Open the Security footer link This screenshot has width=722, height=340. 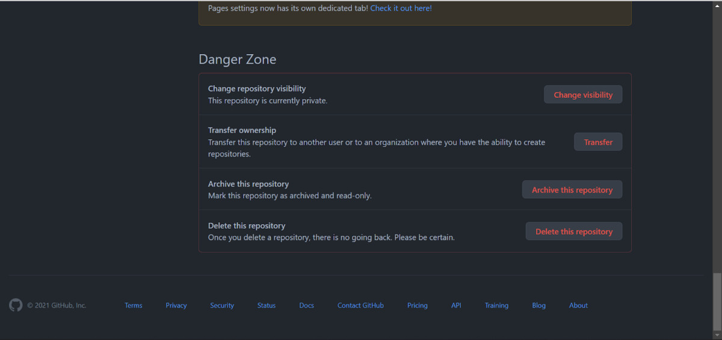click(x=222, y=305)
